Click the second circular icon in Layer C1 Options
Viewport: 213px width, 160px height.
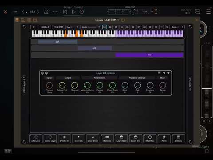click(x=46, y=73)
